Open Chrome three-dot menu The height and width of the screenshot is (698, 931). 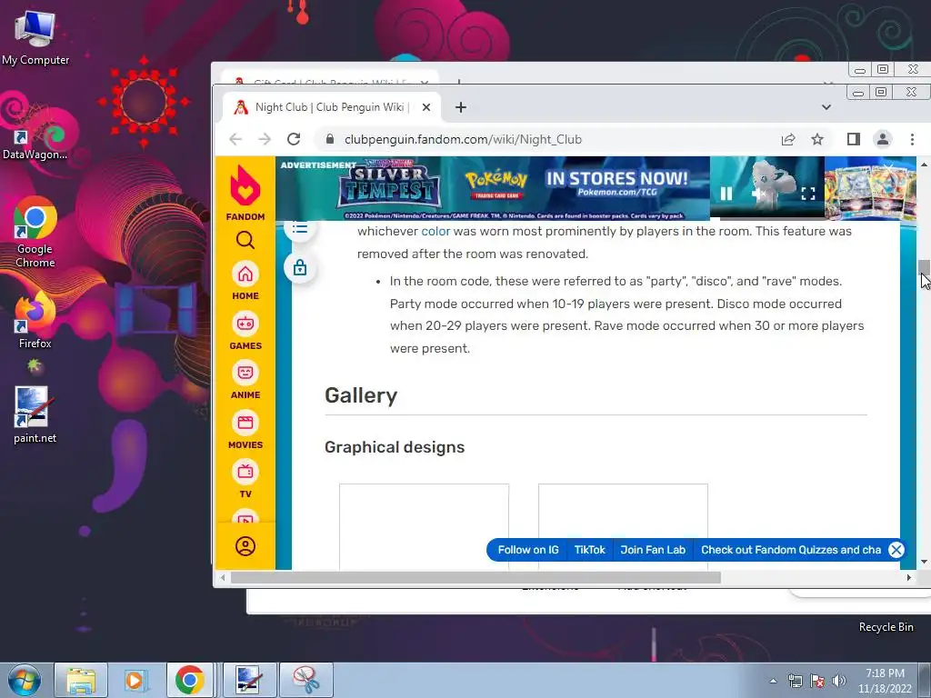912,139
